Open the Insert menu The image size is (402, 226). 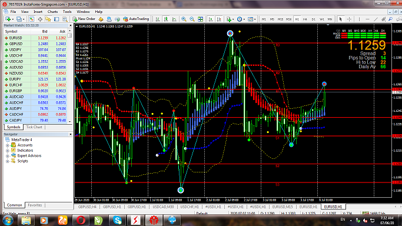[x=38, y=12]
